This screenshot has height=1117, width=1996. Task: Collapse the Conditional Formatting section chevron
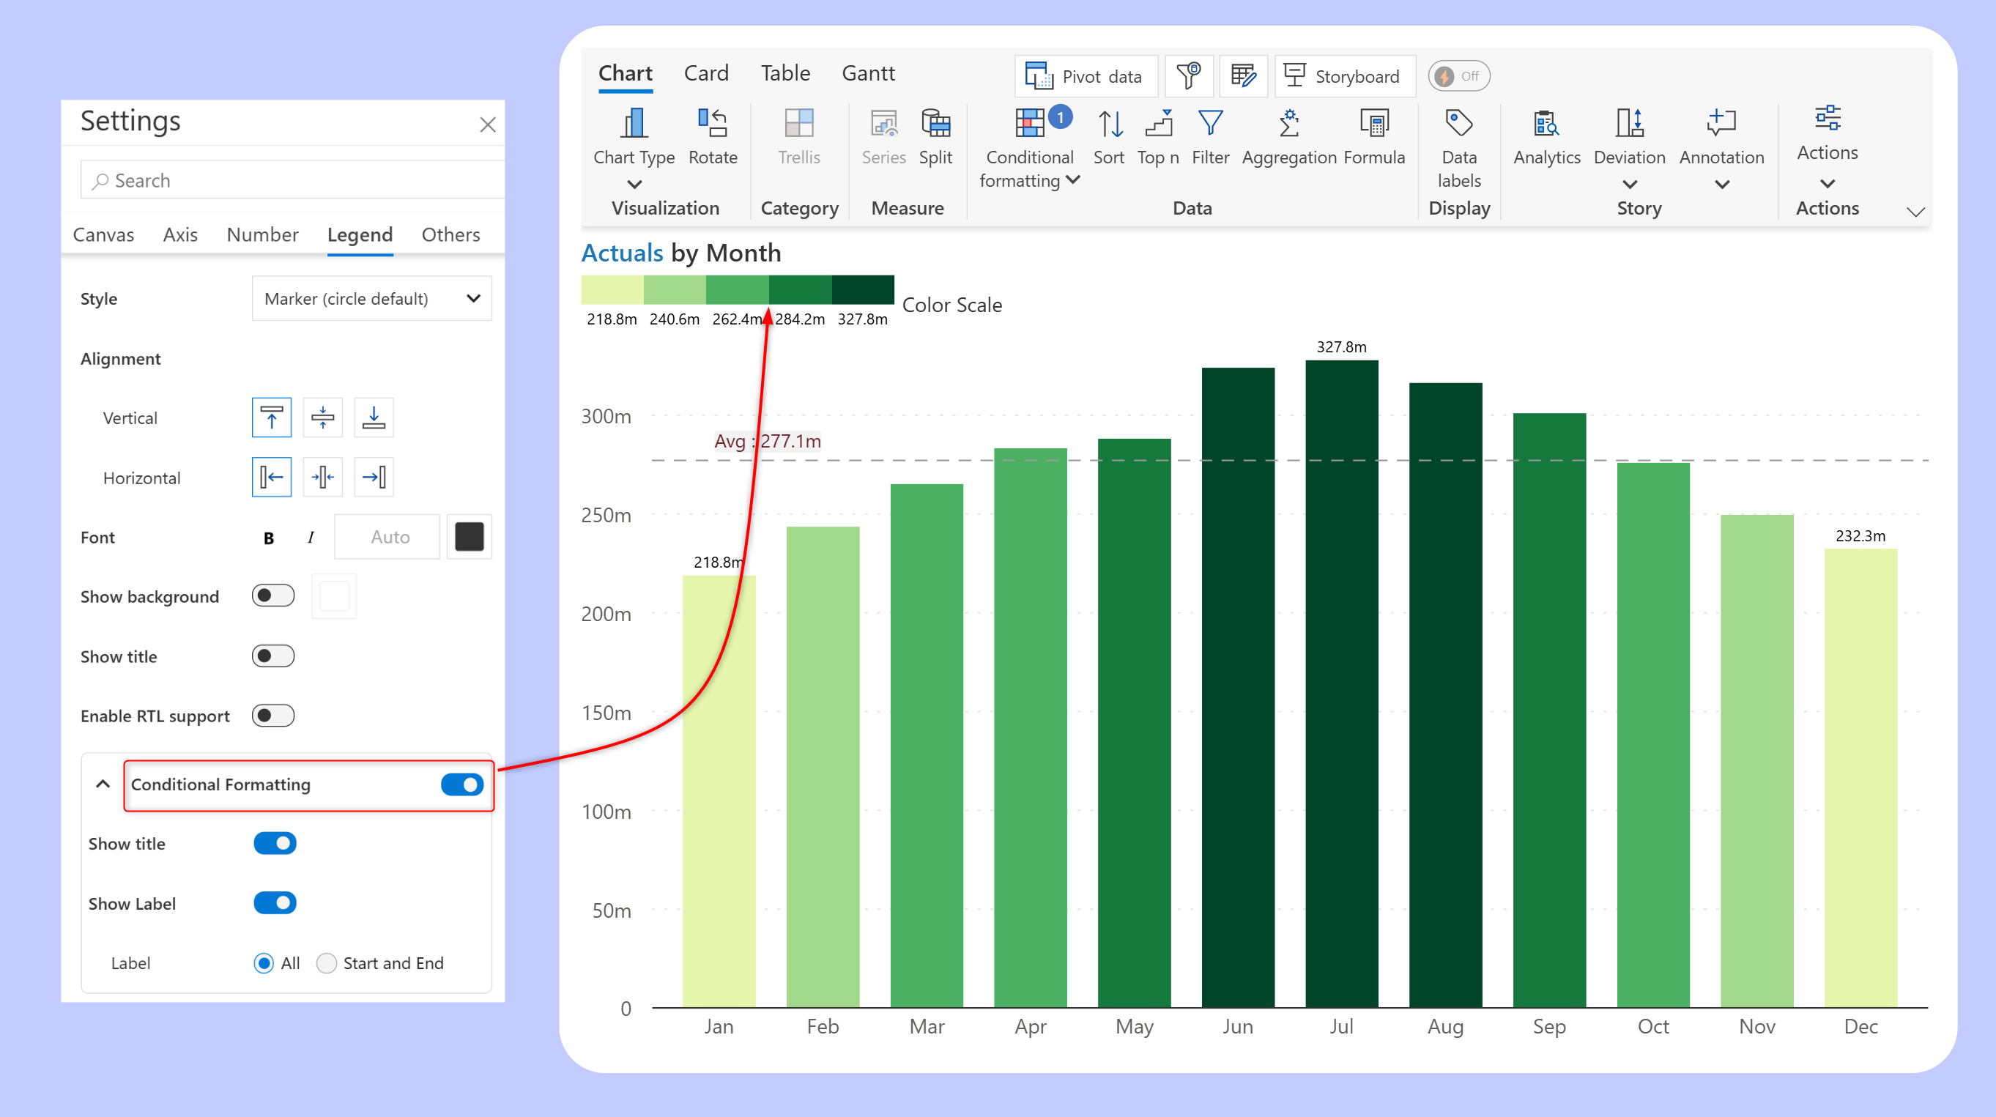point(103,784)
